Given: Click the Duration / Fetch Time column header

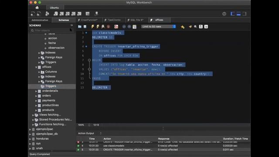Looking at the screenshot, I should (x=235, y=139).
